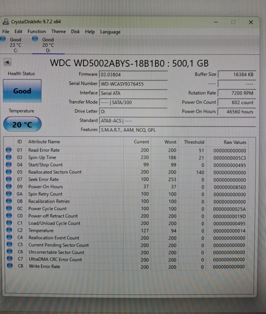
Task: Click the Serial Number field
Action: 133,84
